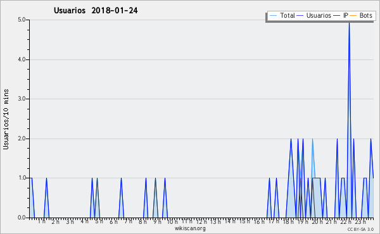Open the wikiscan.org link below chart
Image resolution: width=380 pixels, height=234 pixels.
pos(190,228)
